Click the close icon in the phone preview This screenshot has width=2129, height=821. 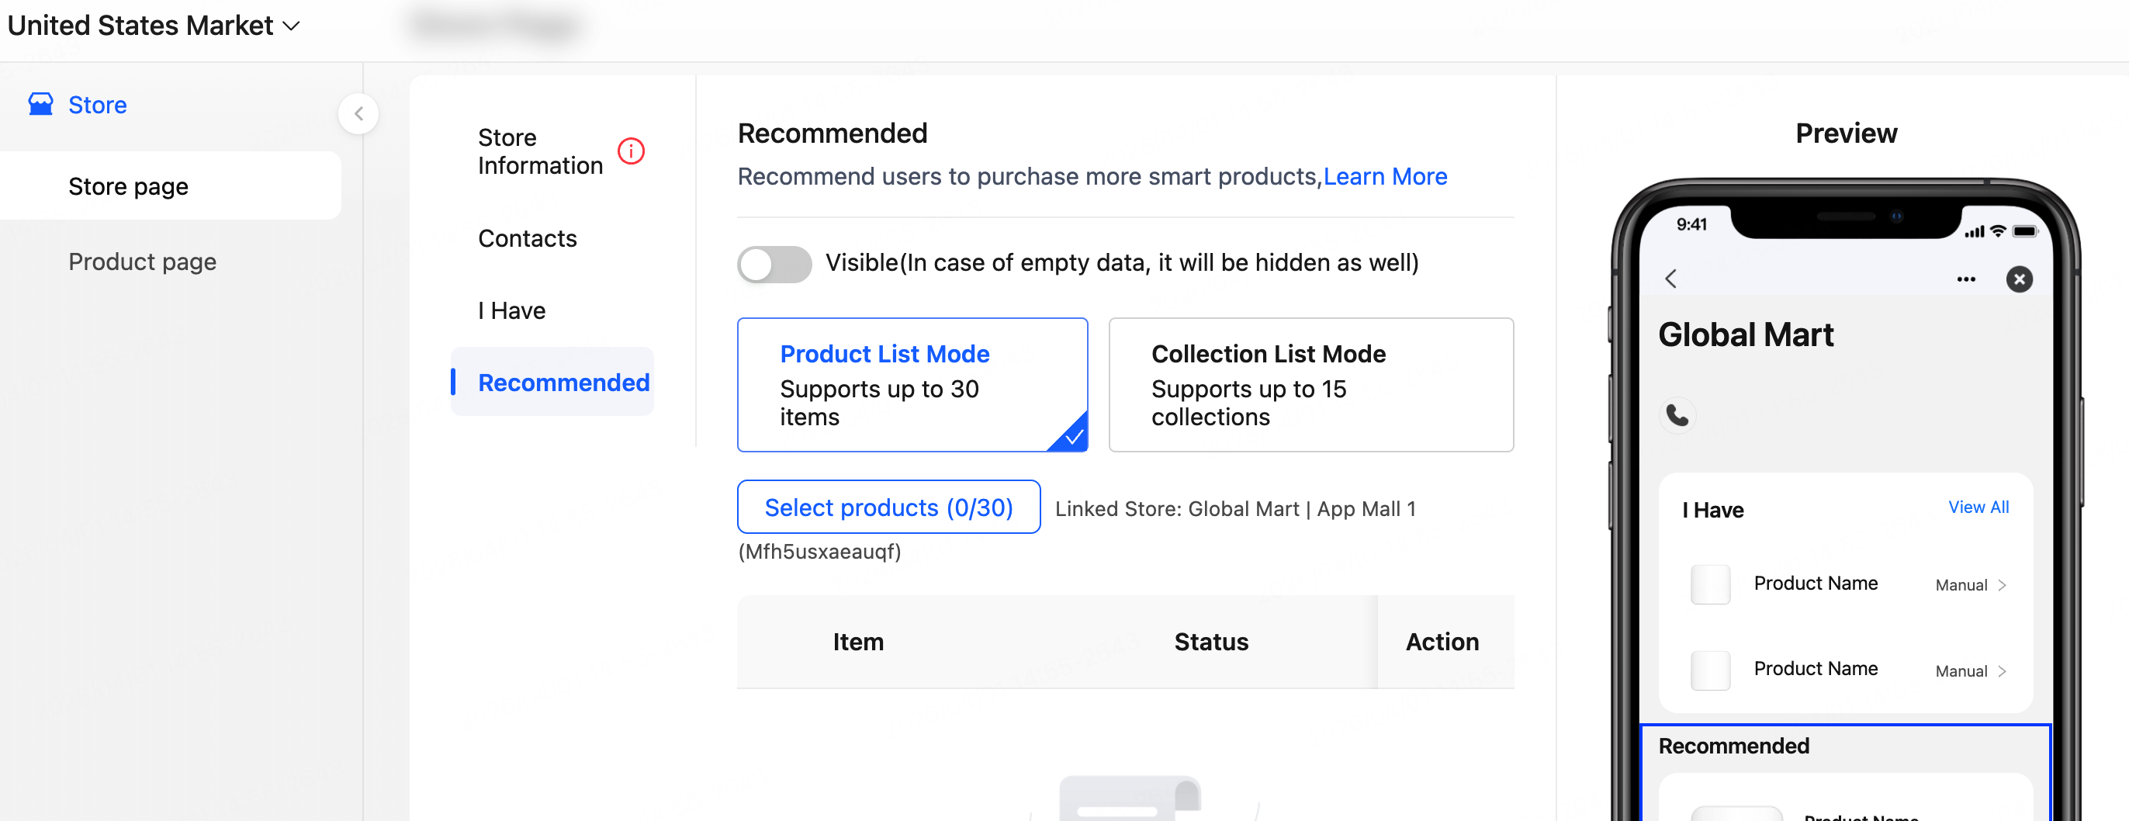tap(2019, 279)
